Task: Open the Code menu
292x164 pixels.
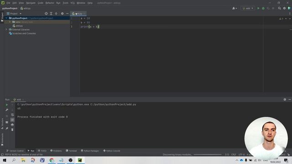Action: 41,3
